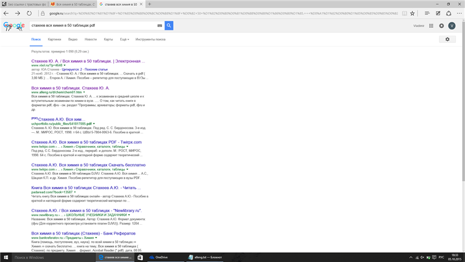Click 'Цитируется: 2' link

click(x=71, y=69)
